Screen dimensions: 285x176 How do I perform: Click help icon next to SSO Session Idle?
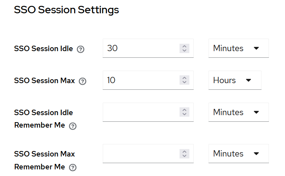tap(81, 49)
